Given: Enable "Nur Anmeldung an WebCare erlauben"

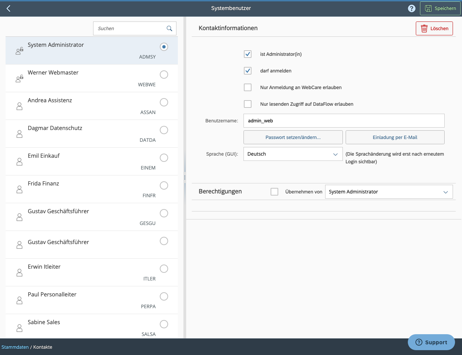Looking at the screenshot, I should pyautogui.click(x=248, y=87).
